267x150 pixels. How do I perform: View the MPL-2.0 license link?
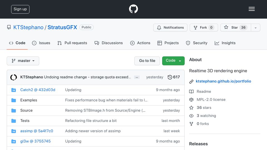(211, 99)
